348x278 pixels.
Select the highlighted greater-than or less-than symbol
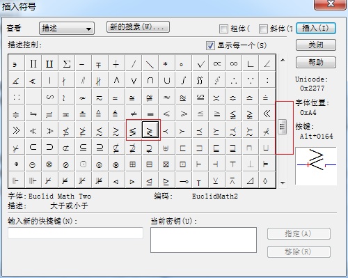150,130
